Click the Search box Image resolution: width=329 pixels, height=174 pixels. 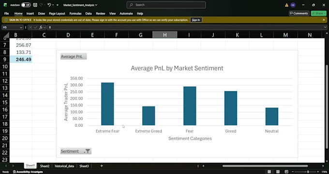(166, 5)
